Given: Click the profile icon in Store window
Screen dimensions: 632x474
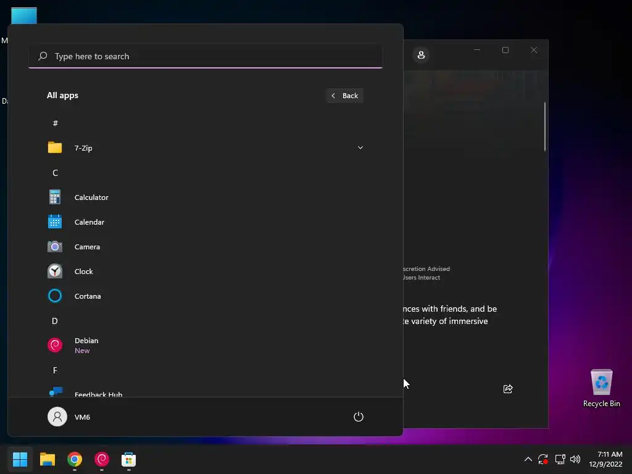Looking at the screenshot, I should (421, 55).
